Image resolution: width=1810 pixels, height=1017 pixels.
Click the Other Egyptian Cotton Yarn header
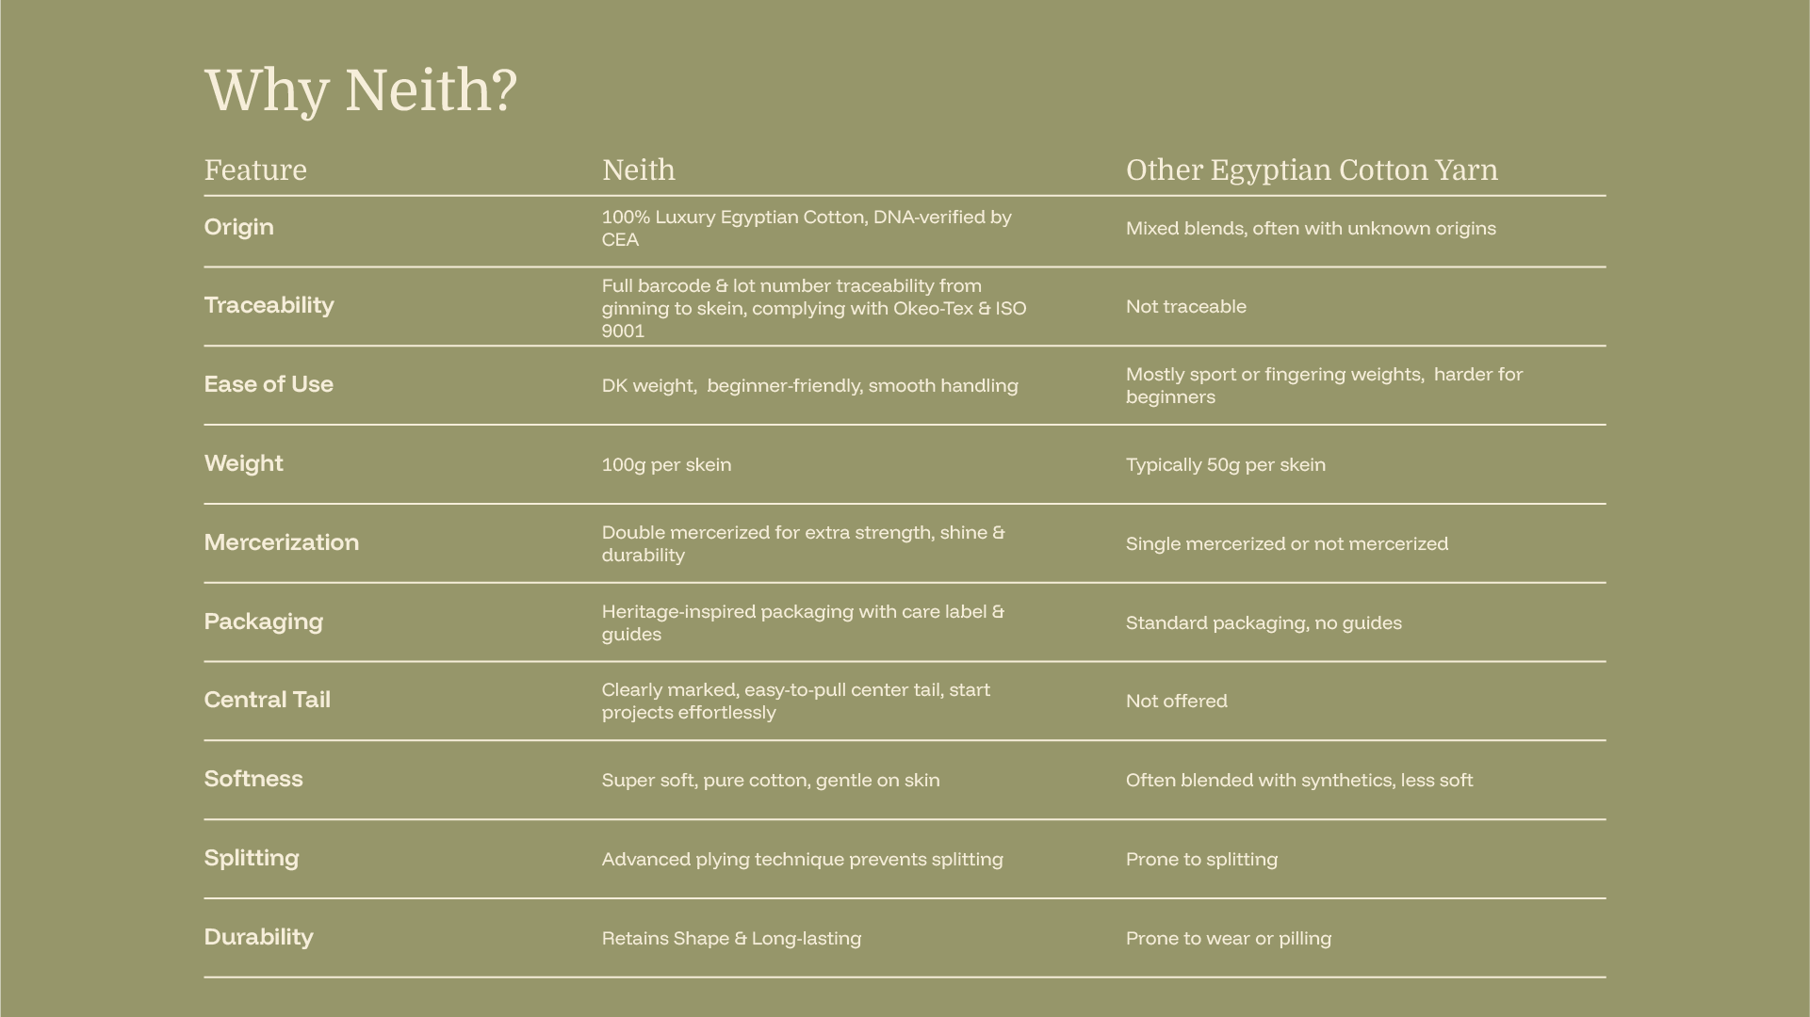[x=1311, y=170]
